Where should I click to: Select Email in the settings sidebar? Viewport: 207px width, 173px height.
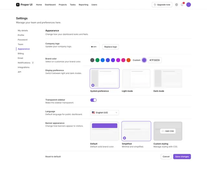tap(20, 58)
